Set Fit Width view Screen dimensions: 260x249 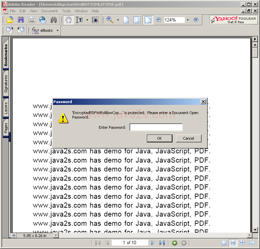tap(148, 20)
